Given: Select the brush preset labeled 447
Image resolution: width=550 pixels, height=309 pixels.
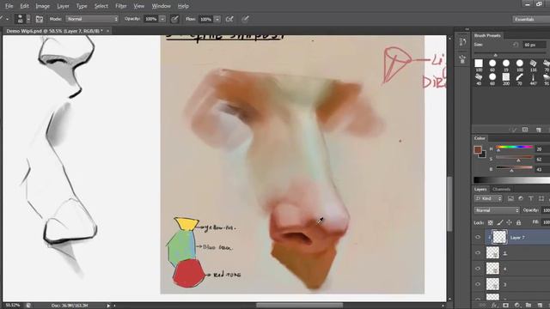Looking at the screenshot, I should (533, 79).
